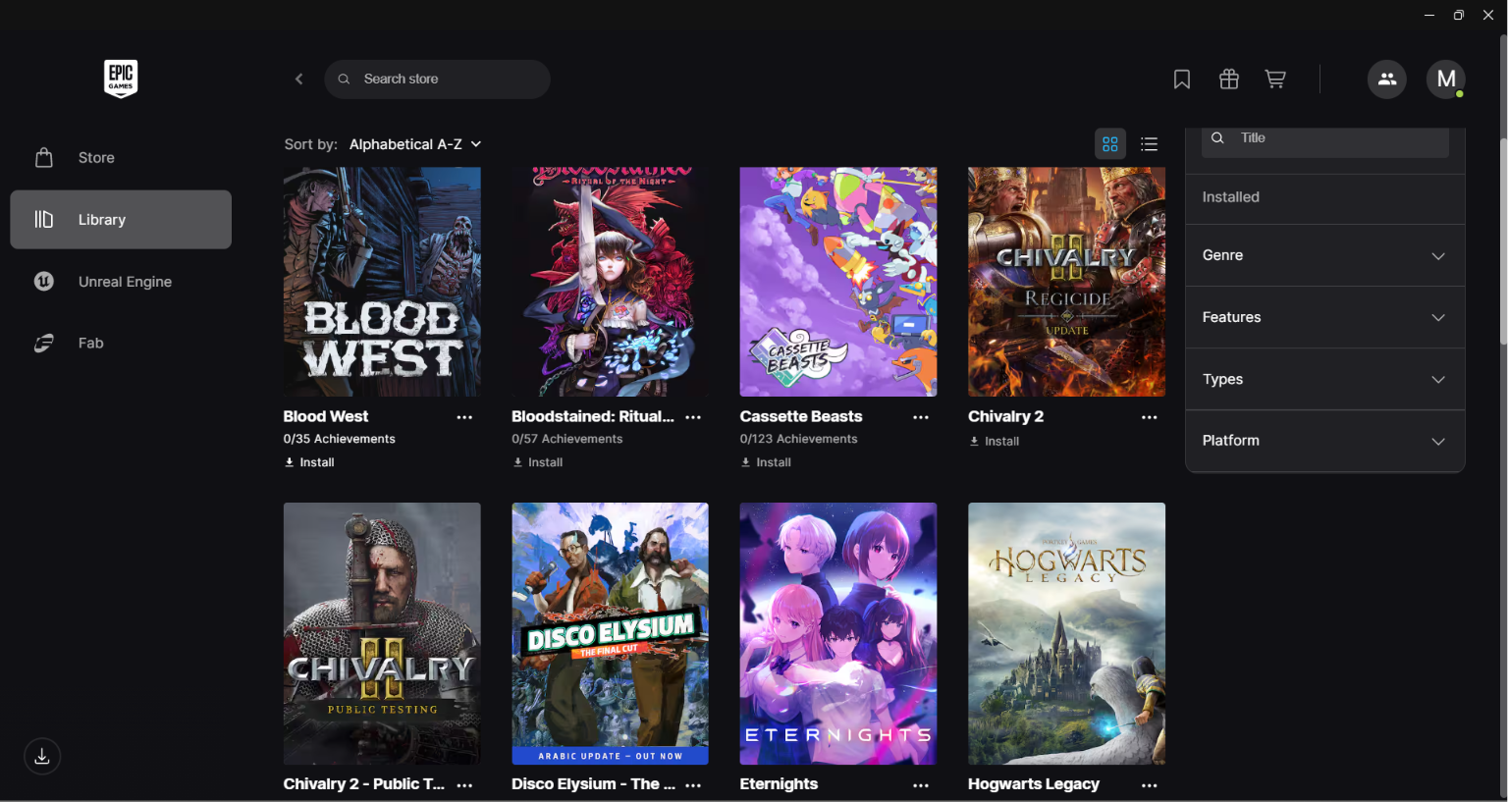Open more options for Eternights

[921, 785]
